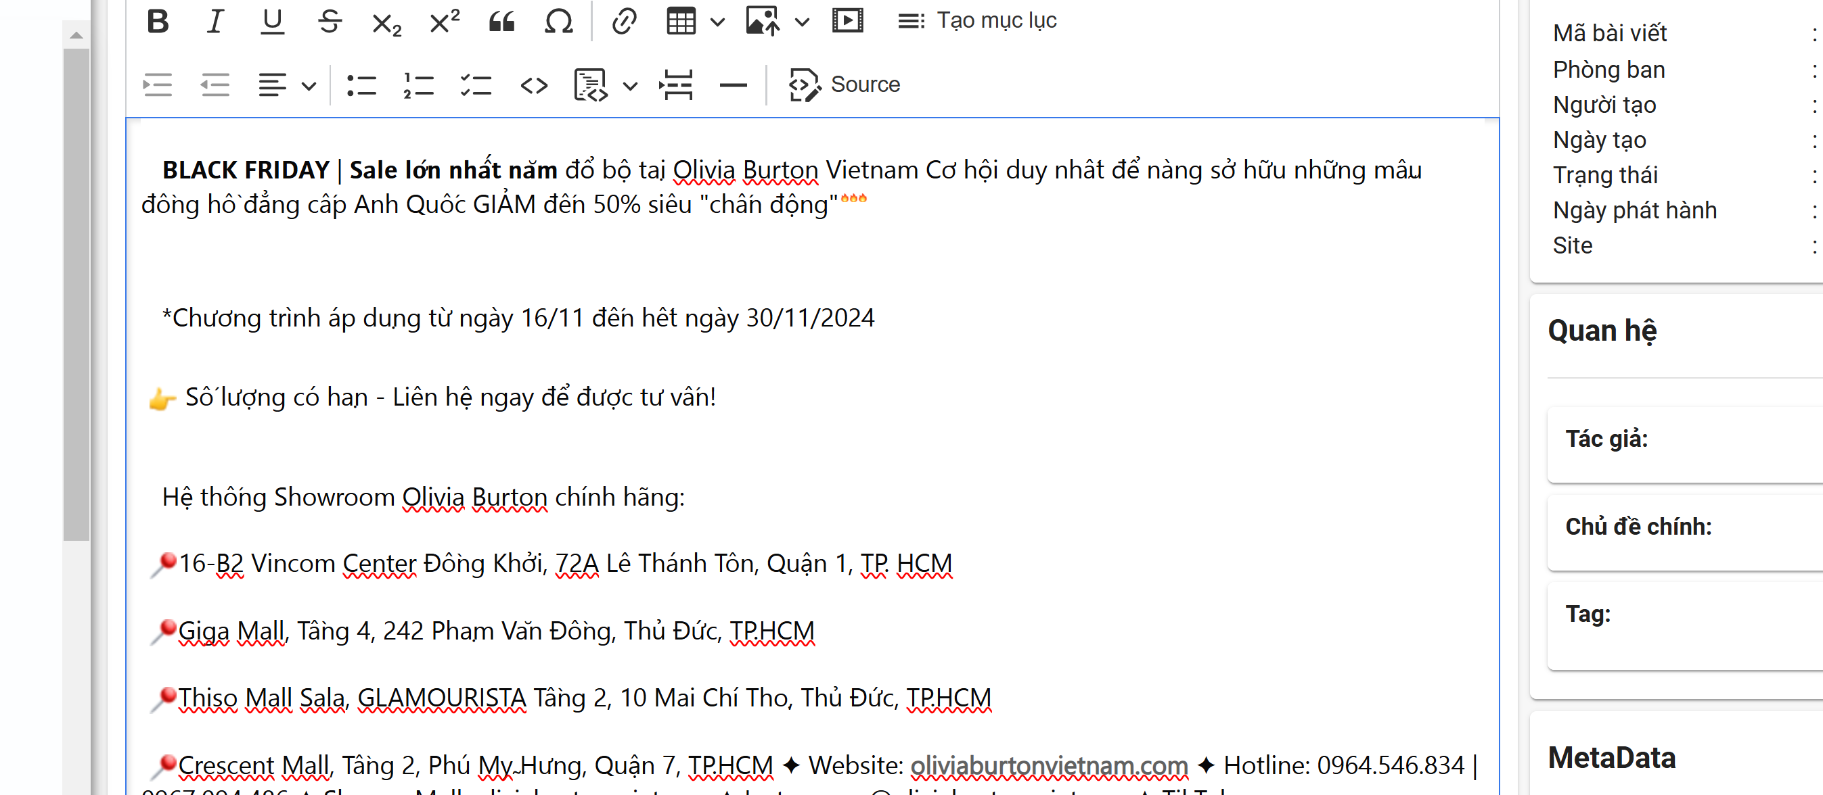Toggle underline formatting

click(273, 21)
